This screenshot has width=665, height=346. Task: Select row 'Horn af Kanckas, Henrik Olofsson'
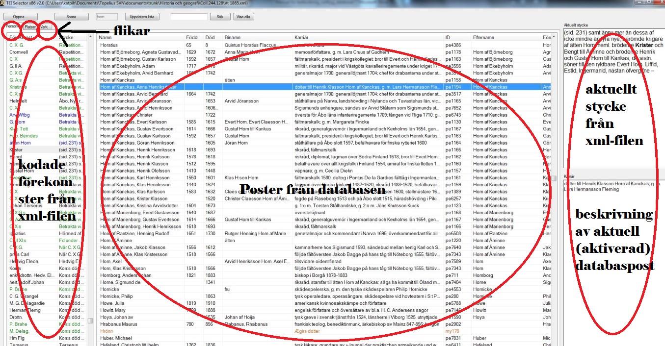[324, 171]
